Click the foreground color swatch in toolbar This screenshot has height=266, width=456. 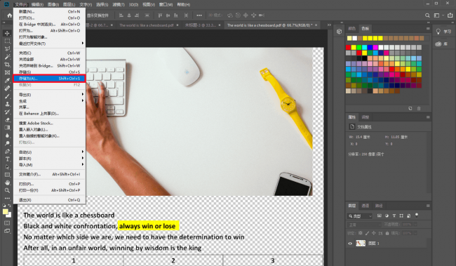[x=5, y=212]
